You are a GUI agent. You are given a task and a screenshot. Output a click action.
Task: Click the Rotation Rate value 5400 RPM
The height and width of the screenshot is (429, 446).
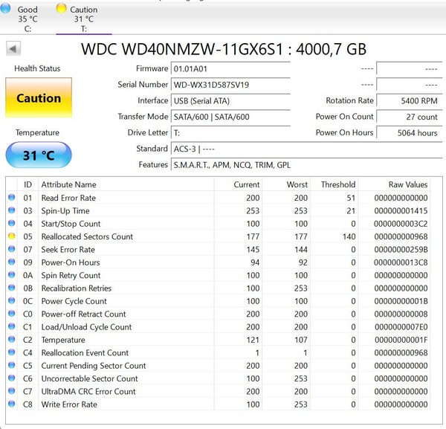(x=410, y=100)
